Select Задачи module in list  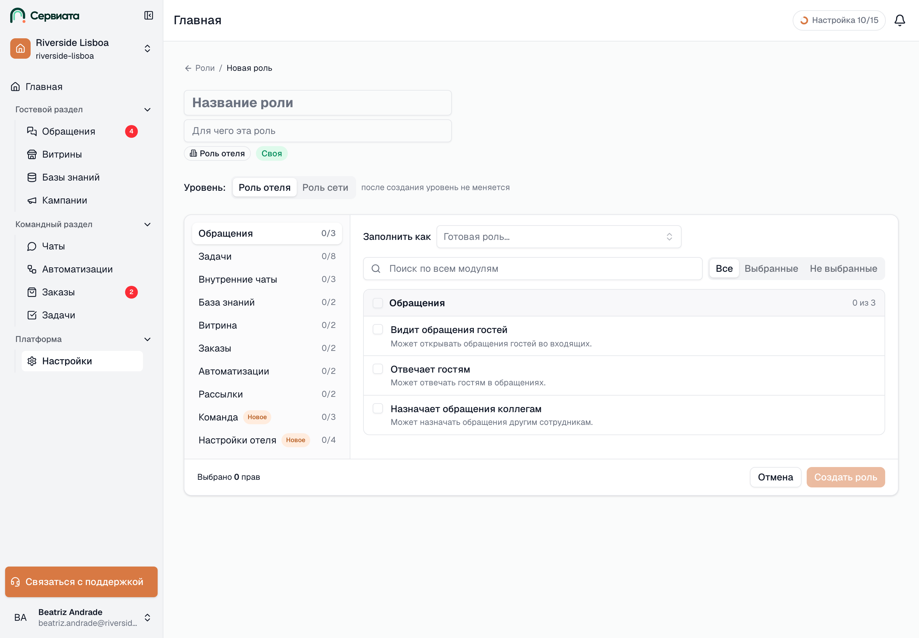click(x=267, y=257)
